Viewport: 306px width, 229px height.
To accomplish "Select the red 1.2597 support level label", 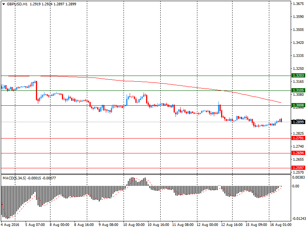I will (298, 168).
